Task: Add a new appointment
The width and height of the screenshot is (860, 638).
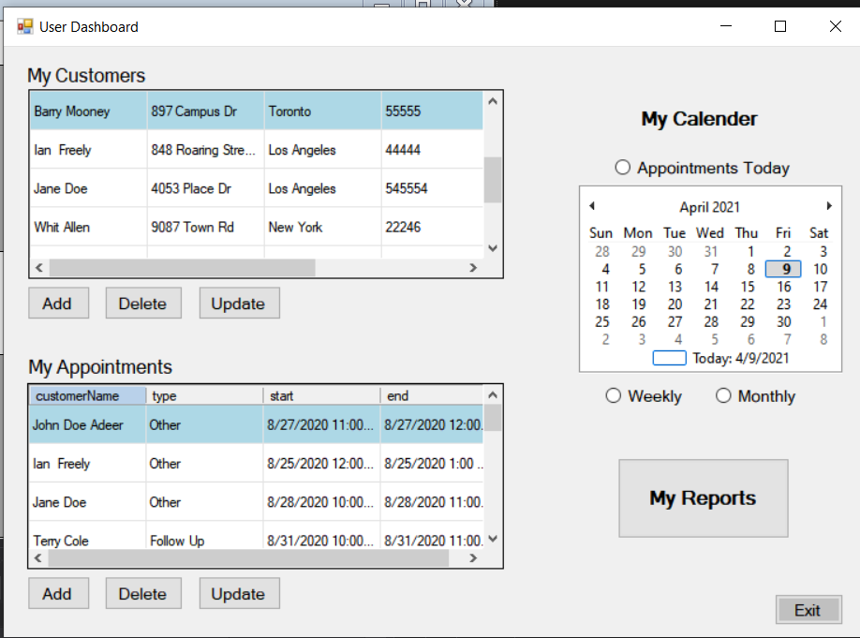Action: (x=58, y=593)
